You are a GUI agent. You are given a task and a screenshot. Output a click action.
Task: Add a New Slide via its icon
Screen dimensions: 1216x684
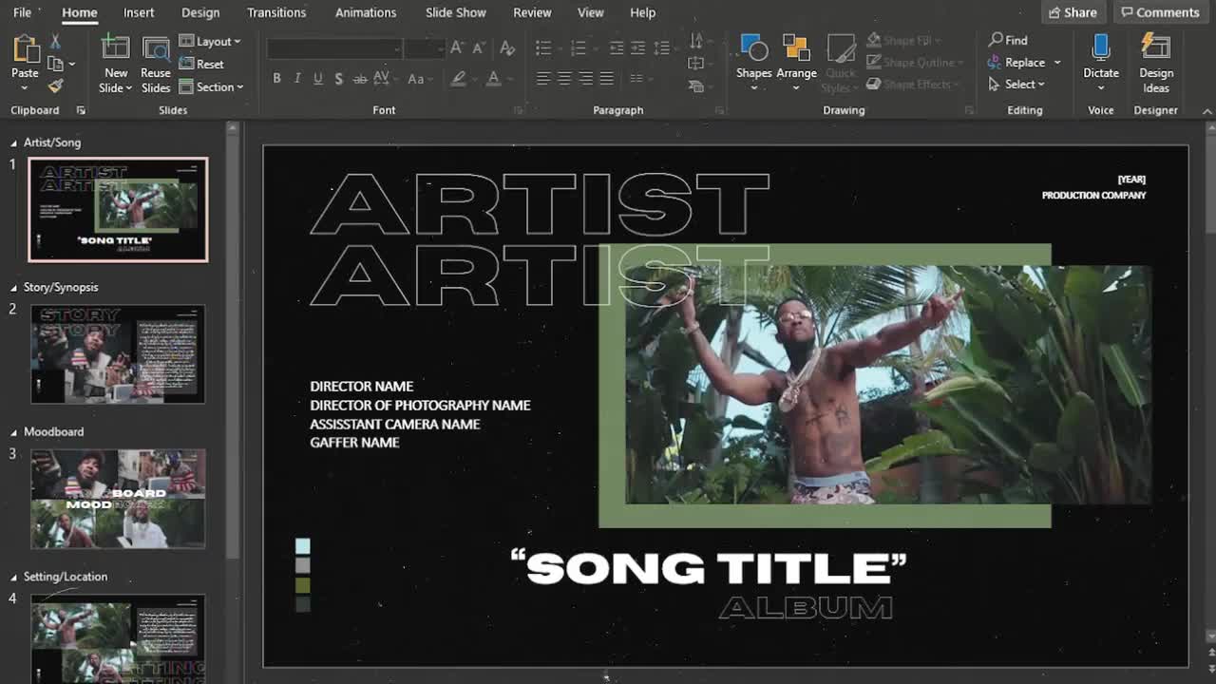116,48
